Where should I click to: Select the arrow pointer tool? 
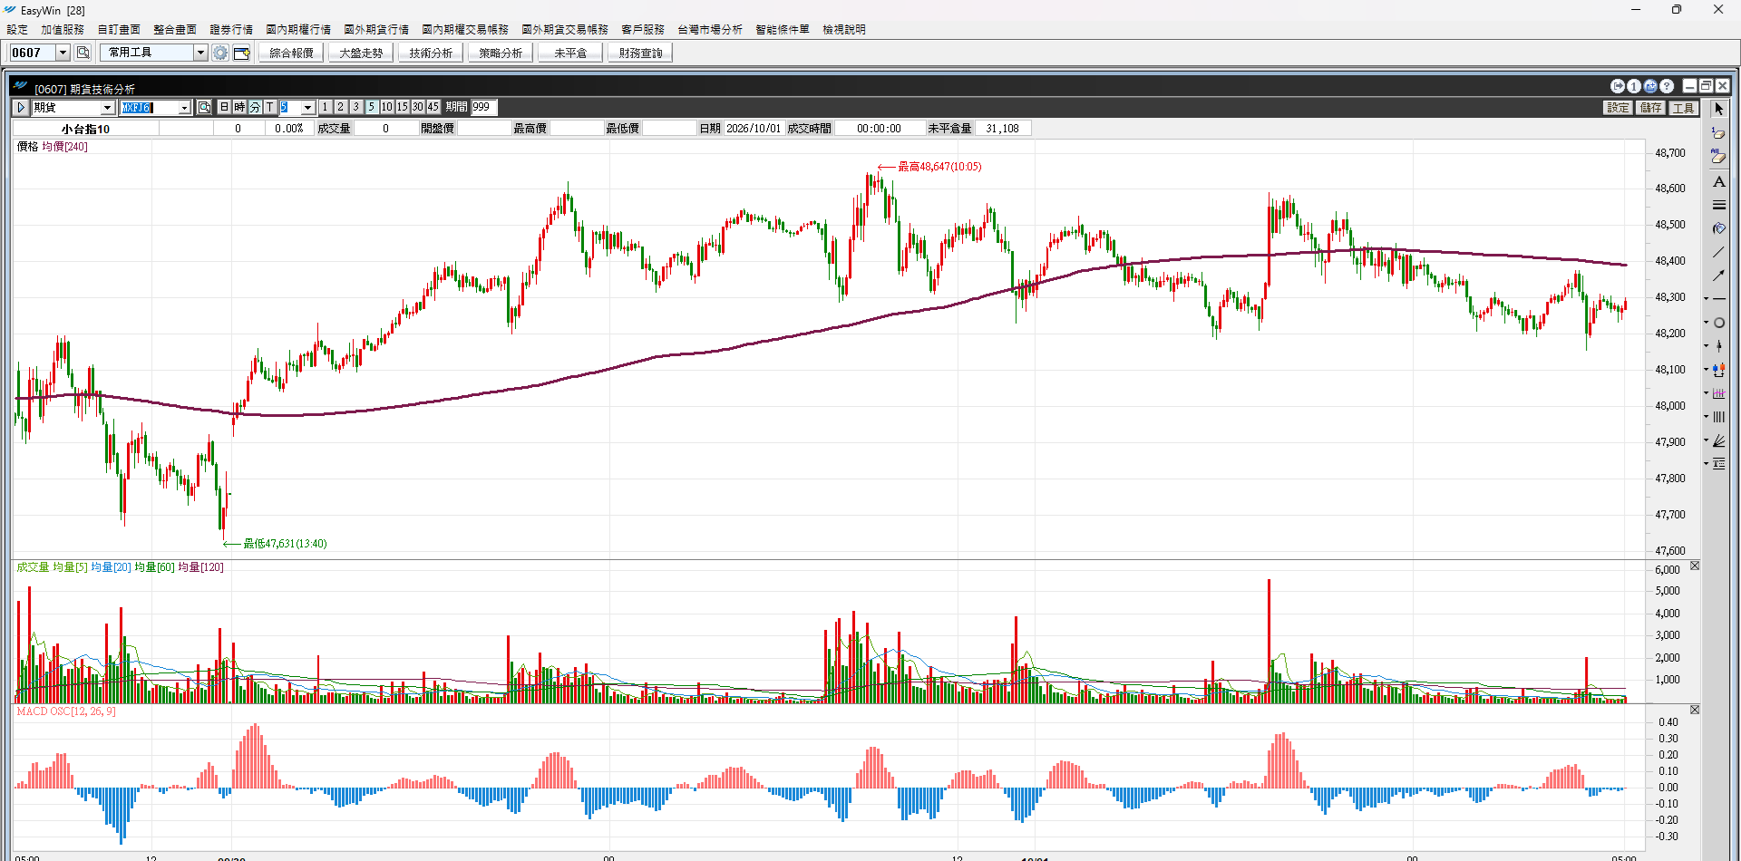pyautogui.click(x=1718, y=109)
